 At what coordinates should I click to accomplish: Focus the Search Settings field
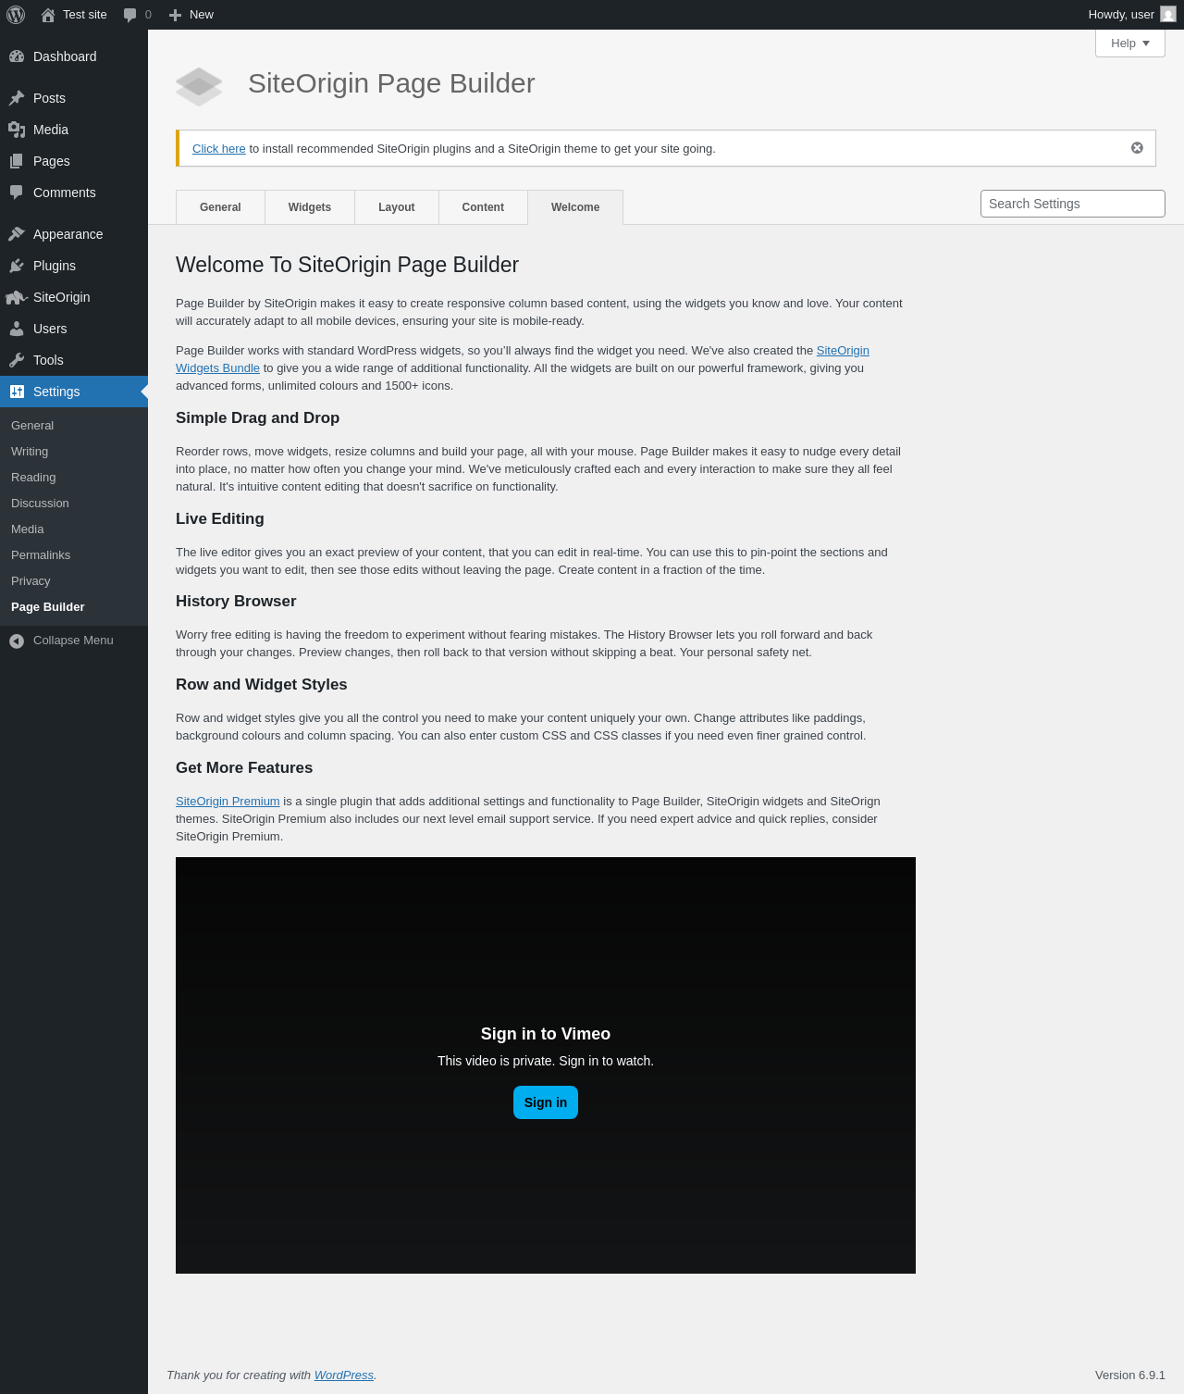(x=1073, y=204)
